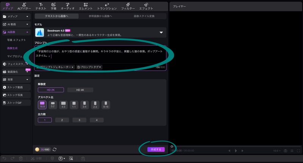Collapse the AI画像 sidebar section
This screenshot has height=163, width=303.
[16, 32]
